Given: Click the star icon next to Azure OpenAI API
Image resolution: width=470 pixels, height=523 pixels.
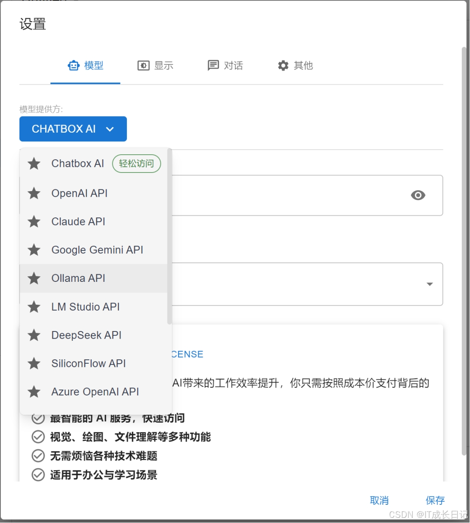Looking at the screenshot, I should pyautogui.click(x=34, y=392).
